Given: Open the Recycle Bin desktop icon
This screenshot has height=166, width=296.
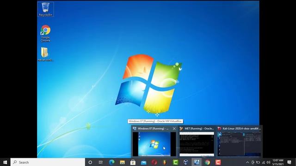Looking at the screenshot, I should coord(45,9).
